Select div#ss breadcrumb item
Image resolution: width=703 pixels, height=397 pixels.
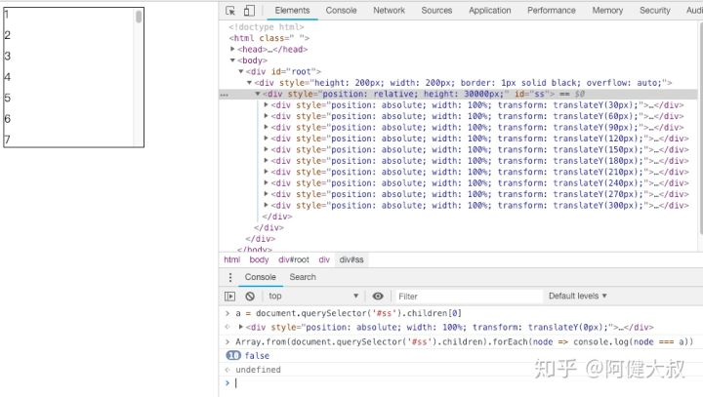(x=351, y=259)
